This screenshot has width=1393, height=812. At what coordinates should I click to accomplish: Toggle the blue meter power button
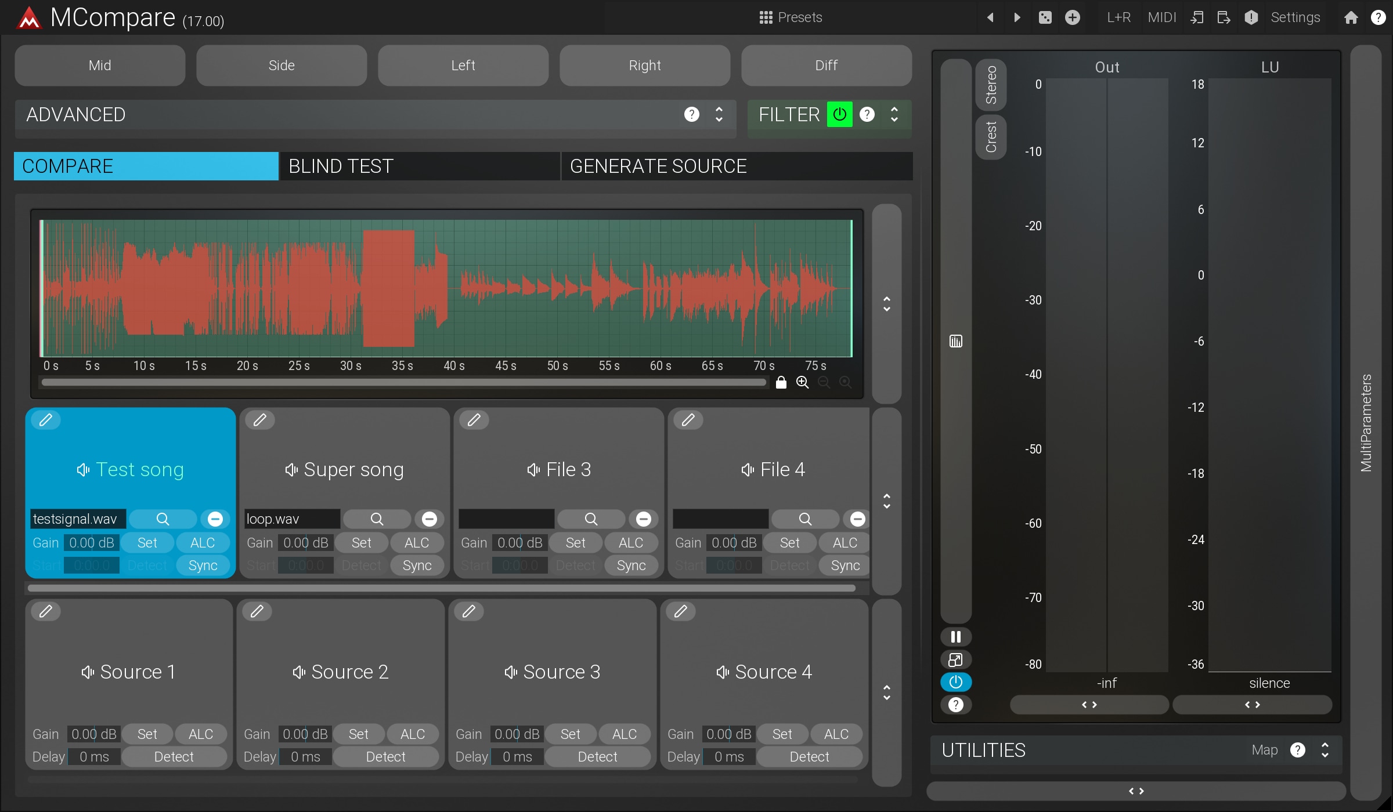(955, 682)
